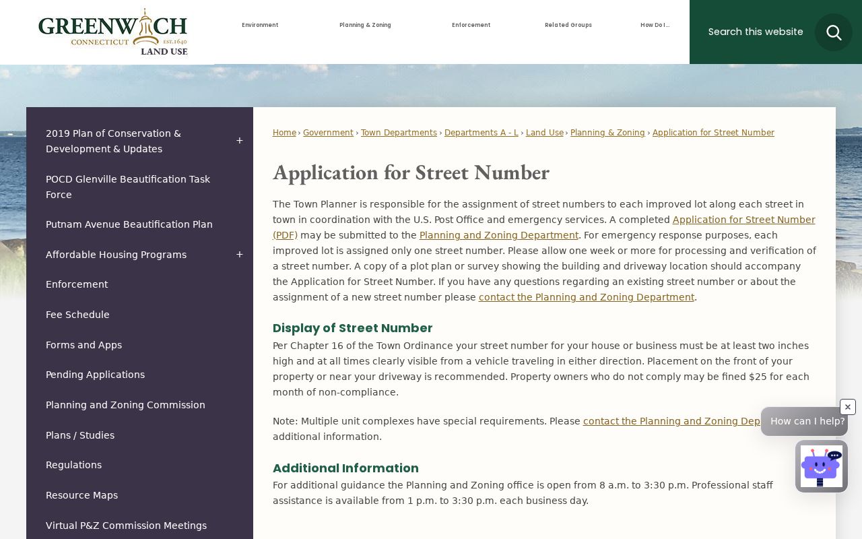Click the 'Display of Street Number' heading
The image size is (862, 539).
[352, 328]
